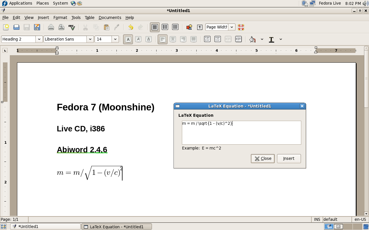The width and height of the screenshot is (369, 230).
Task: Open the Table menu
Action: (x=89, y=18)
